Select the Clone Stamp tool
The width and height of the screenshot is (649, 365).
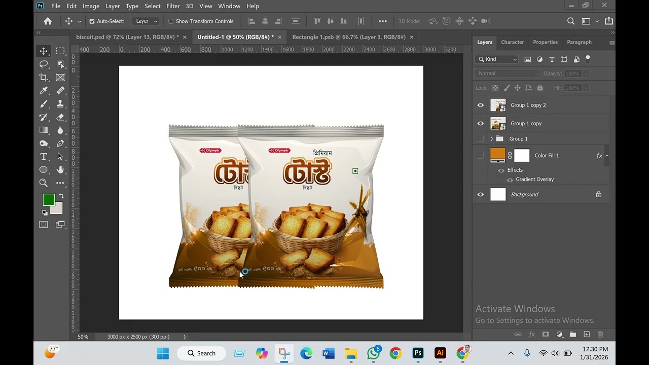[60, 104]
